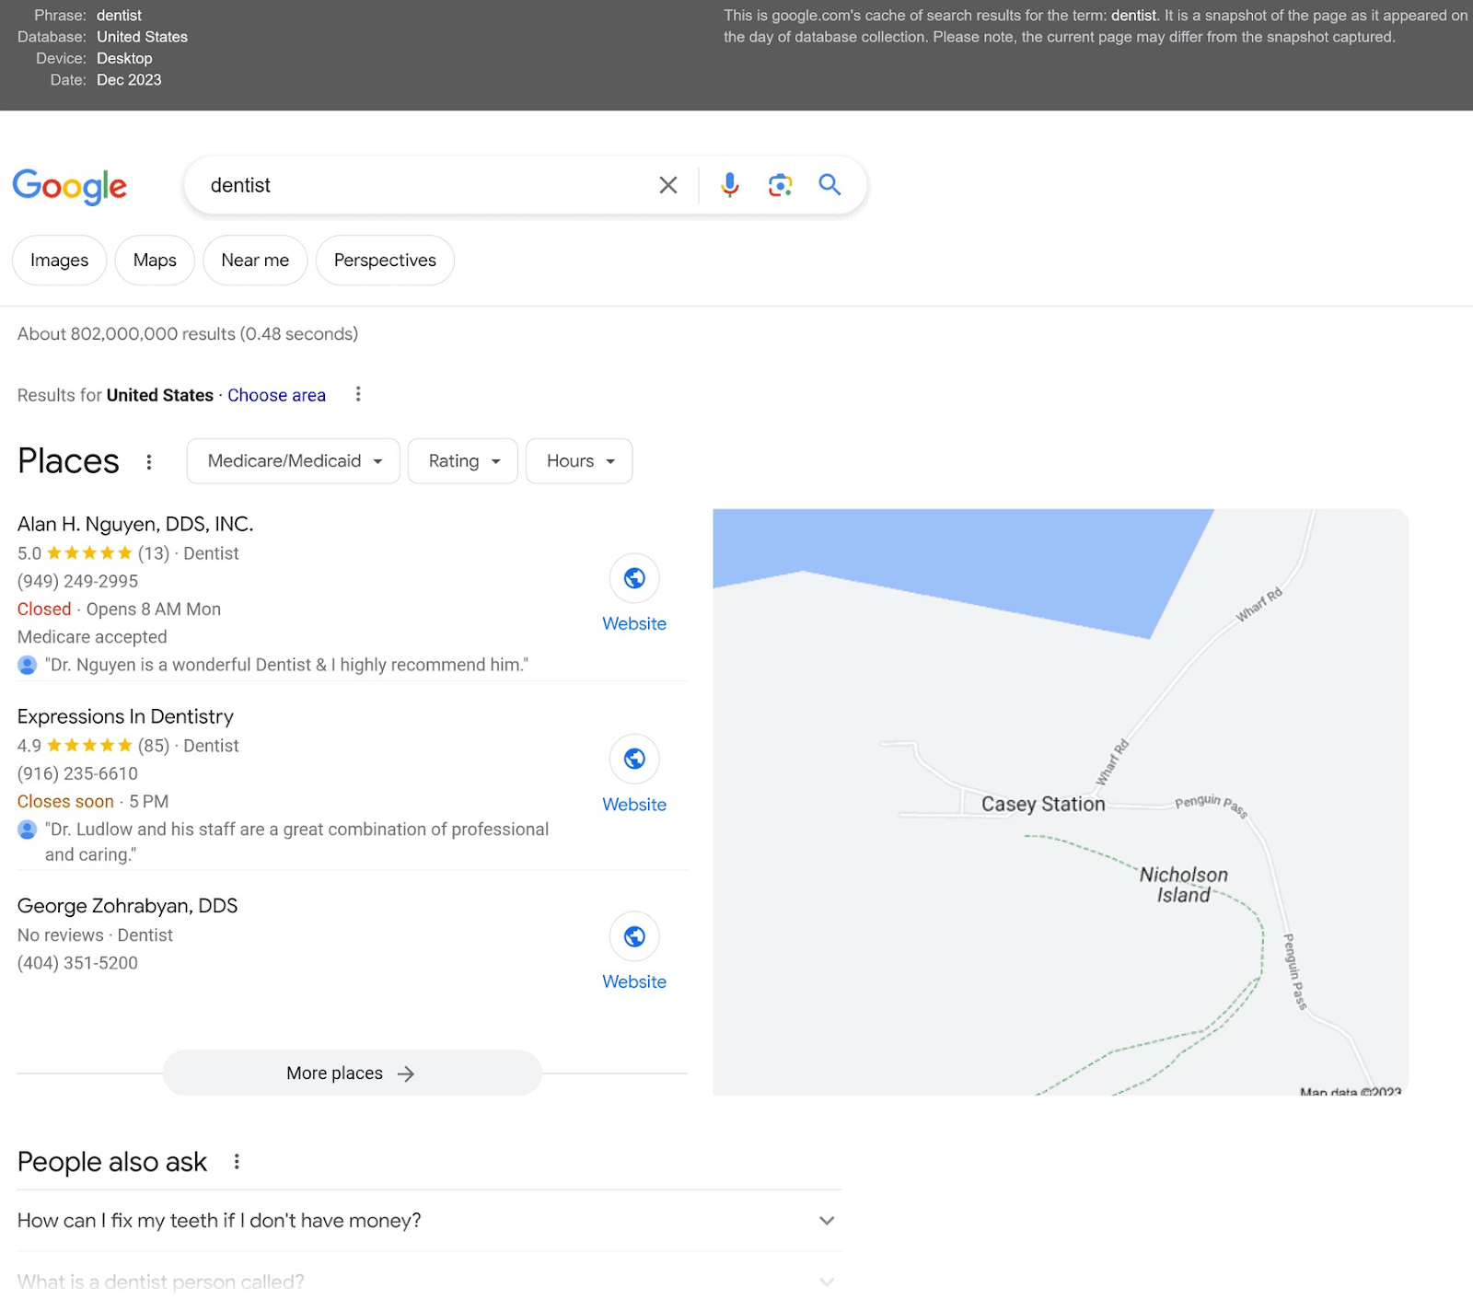The image size is (1473, 1300).
Task: Expand the question about fixing teeth without money
Action: [826, 1220]
